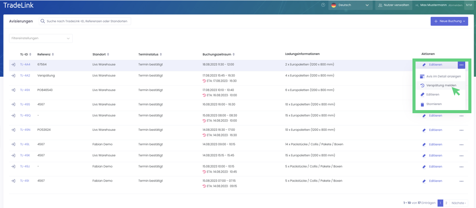Viewport: 476px width, 208px height.
Task: Go to page 2 of results
Action: [x=446, y=203]
